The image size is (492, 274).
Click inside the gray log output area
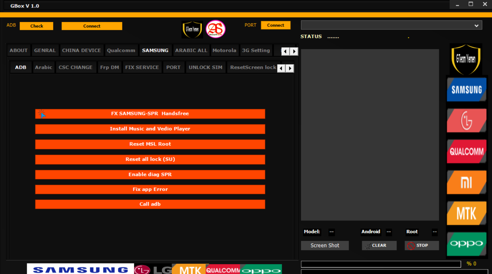370,135
